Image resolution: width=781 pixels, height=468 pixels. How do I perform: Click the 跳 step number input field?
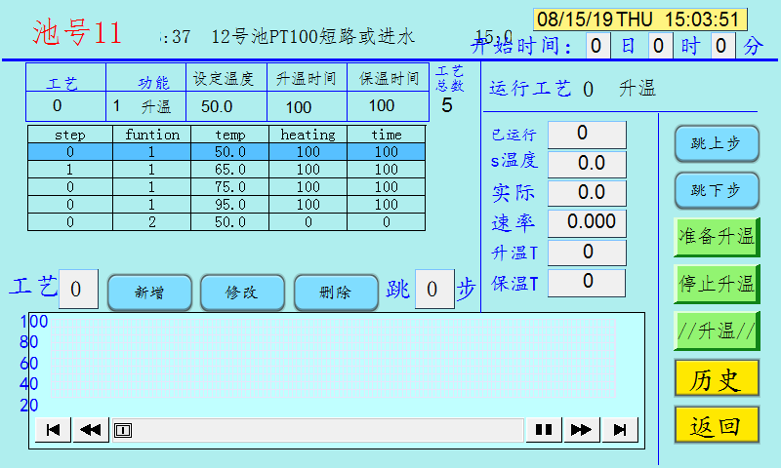tap(433, 290)
